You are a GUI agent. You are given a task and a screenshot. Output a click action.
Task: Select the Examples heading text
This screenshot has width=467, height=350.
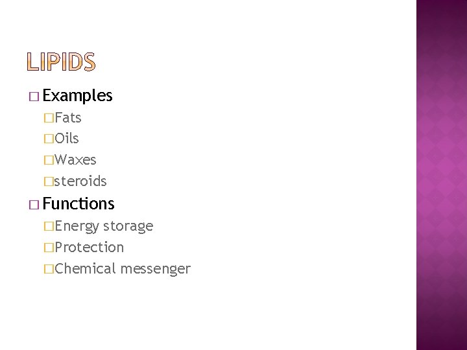[x=78, y=97]
